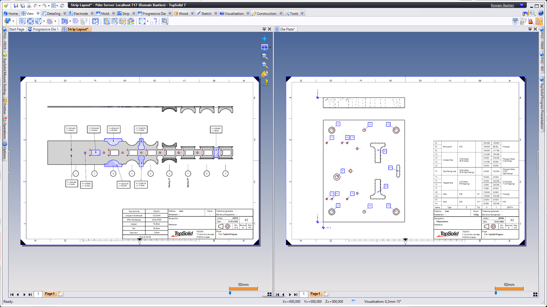Click the hatching circle tool icon
Image resolution: width=547 pixels, height=307 pixels.
[x=50, y=21]
